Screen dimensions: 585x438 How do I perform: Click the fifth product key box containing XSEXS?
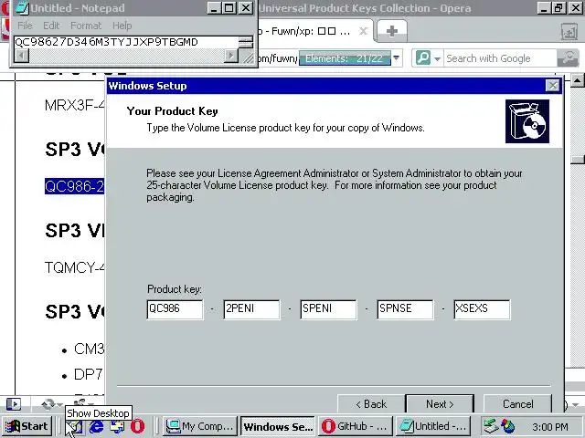(x=482, y=309)
